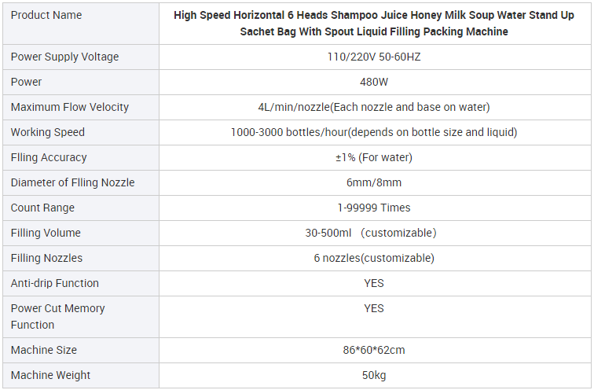This screenshot has width=594, height=390.
Task: Click the 480W power value
Action: [x=374, y=82]
